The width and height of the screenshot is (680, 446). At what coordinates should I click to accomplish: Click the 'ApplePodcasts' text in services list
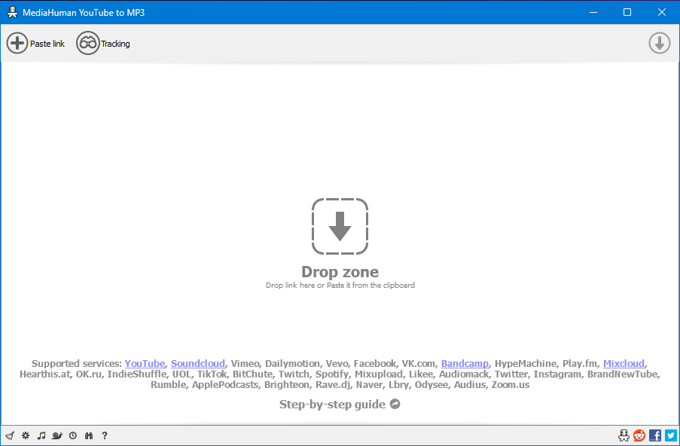(x=224, y=385)
